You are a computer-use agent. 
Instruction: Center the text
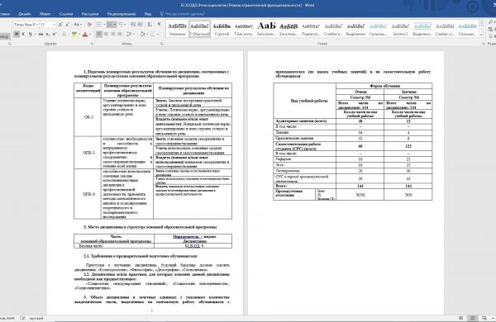[x=106, y=34]
